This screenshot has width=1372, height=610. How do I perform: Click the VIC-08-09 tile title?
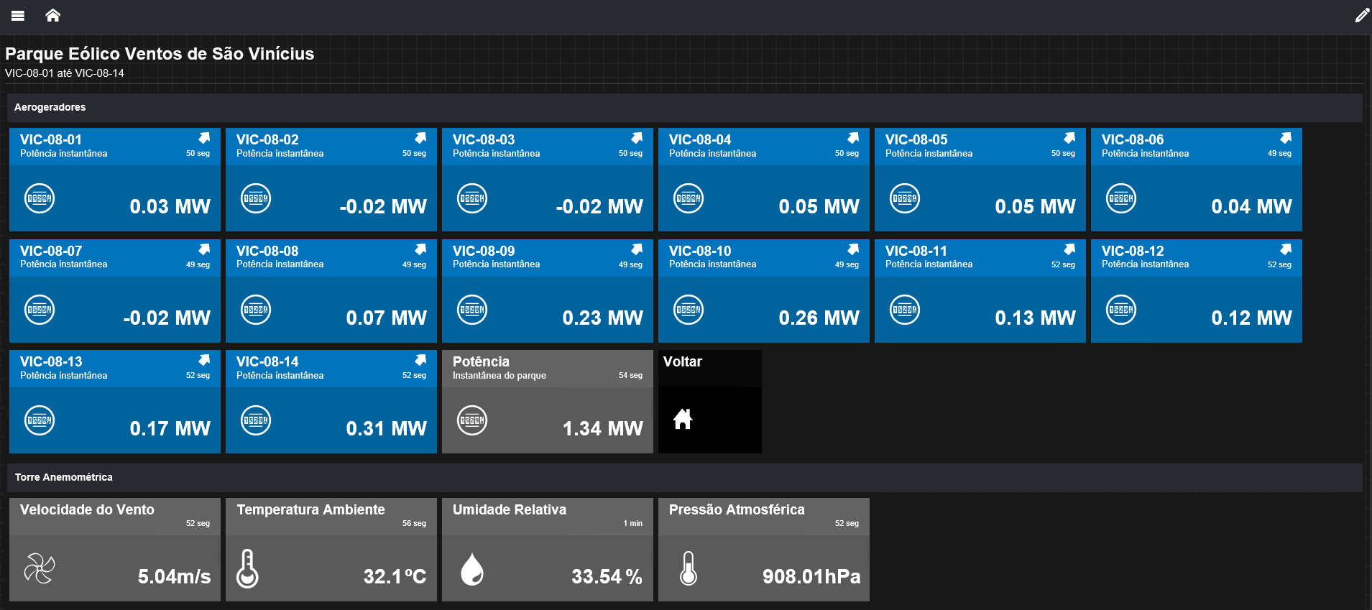tap(484, 251)
